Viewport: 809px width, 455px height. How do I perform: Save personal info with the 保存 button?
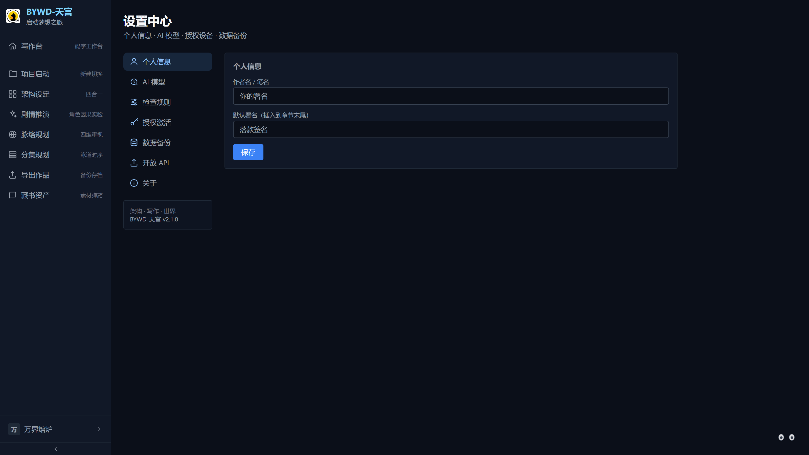coord(248,152)
